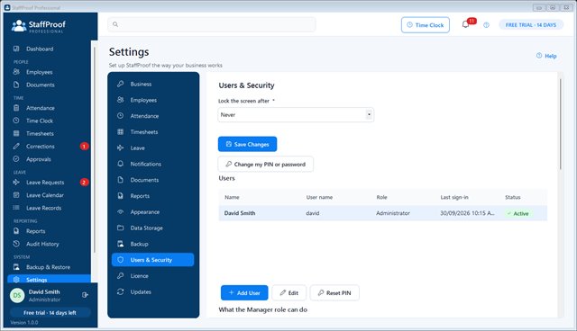Click the Backup & Restore icon
This screenshot has width=577, height=331.
coord(16,267)
